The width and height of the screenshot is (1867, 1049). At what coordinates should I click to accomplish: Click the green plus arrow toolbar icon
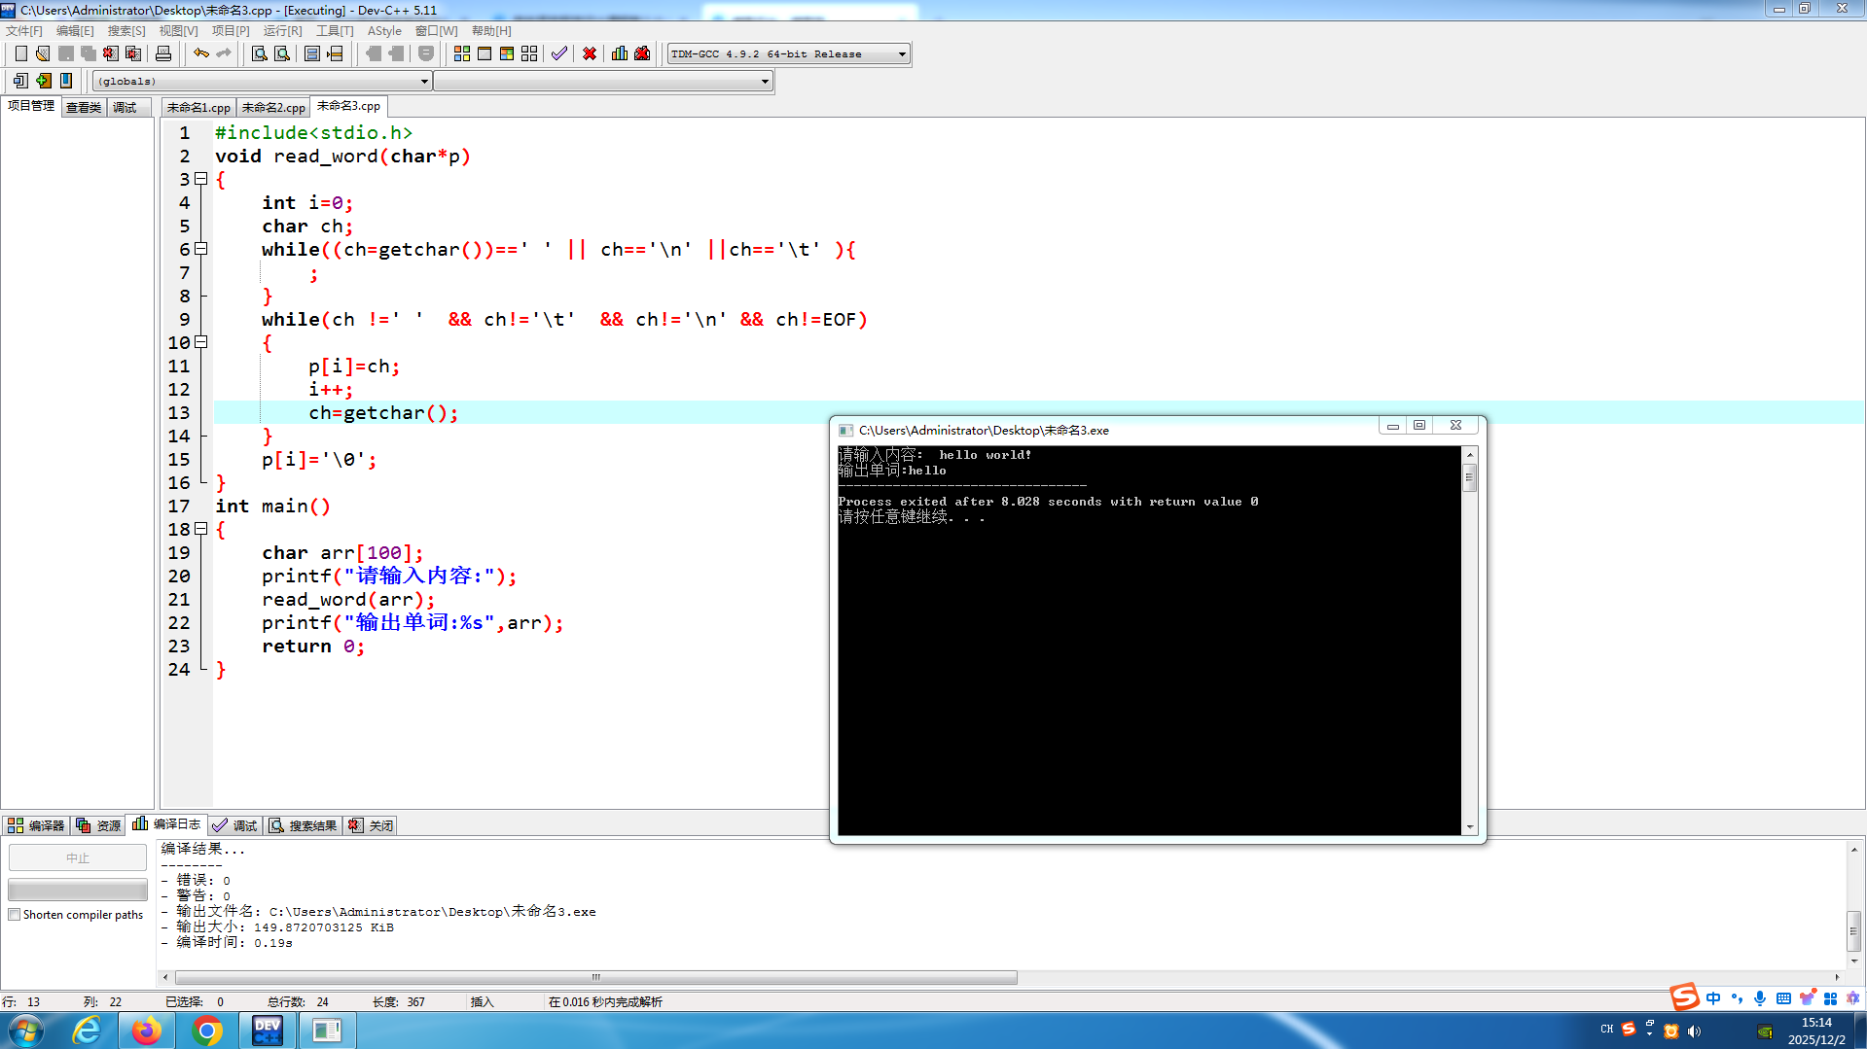pos(43,81)
